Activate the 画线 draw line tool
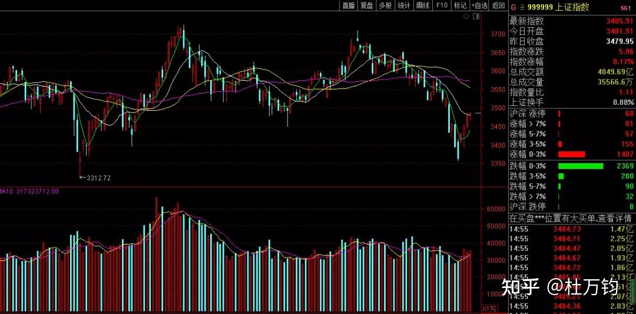The image size is (636, 314). [x=422, y=5]
